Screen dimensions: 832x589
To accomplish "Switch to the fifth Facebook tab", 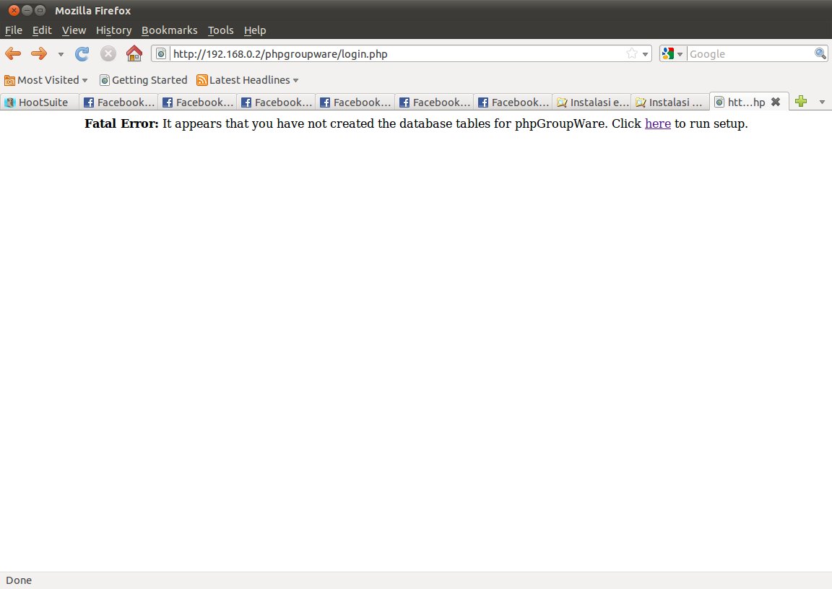I will (434, 102).
